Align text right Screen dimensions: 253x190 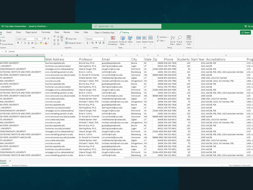coord(62,40)
